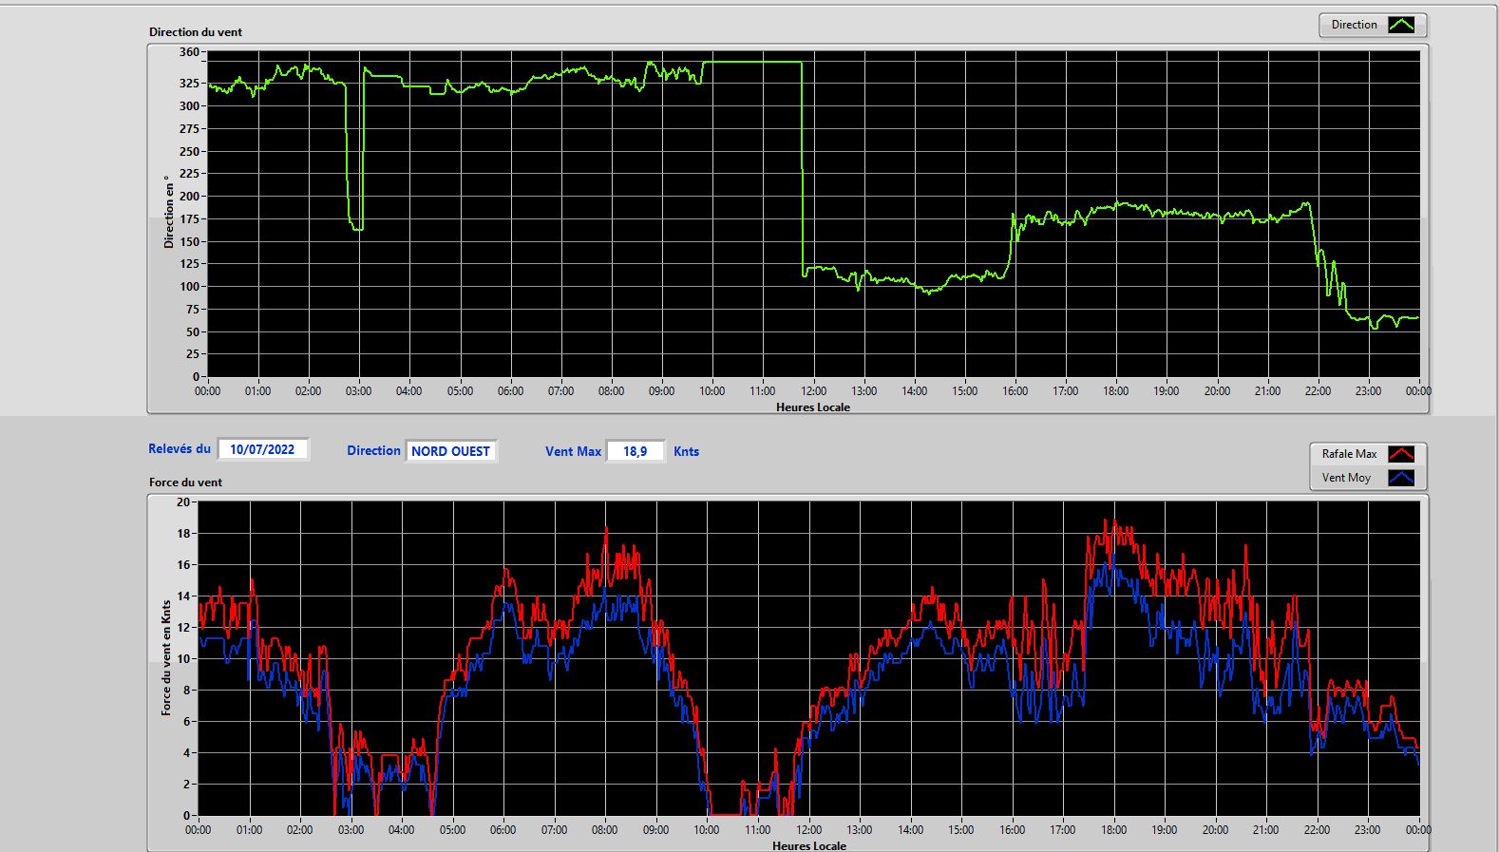Click the blue Vent Moy legend icon
Viewport: 1499px width, 852px height.
coord(1401,478)
